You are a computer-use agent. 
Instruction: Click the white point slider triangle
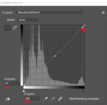24,91
